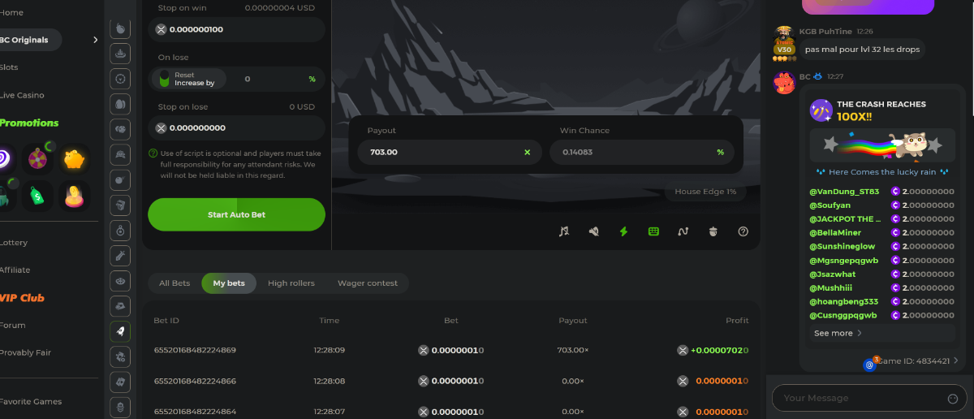Click the piggy bank promotion icon

75,159
